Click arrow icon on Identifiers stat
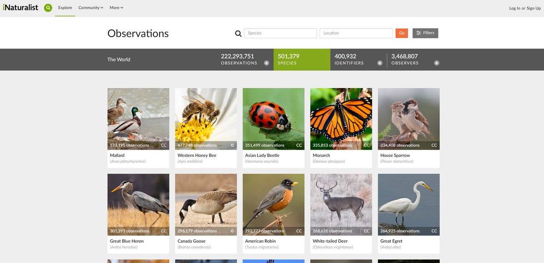544x263 pixels. click(380, 63)
